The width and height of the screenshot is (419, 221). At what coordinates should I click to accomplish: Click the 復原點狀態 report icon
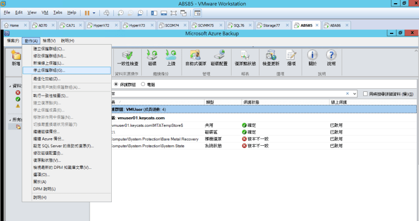click(x=245, y=58)
